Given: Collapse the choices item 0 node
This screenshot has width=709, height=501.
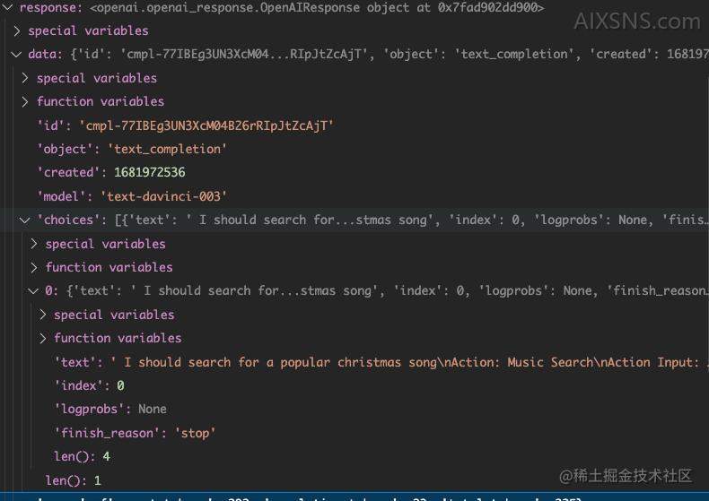Looking at the screenshot, I should pos(33,291).
